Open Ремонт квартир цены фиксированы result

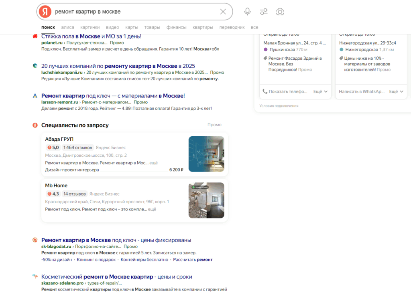(116, 240)
